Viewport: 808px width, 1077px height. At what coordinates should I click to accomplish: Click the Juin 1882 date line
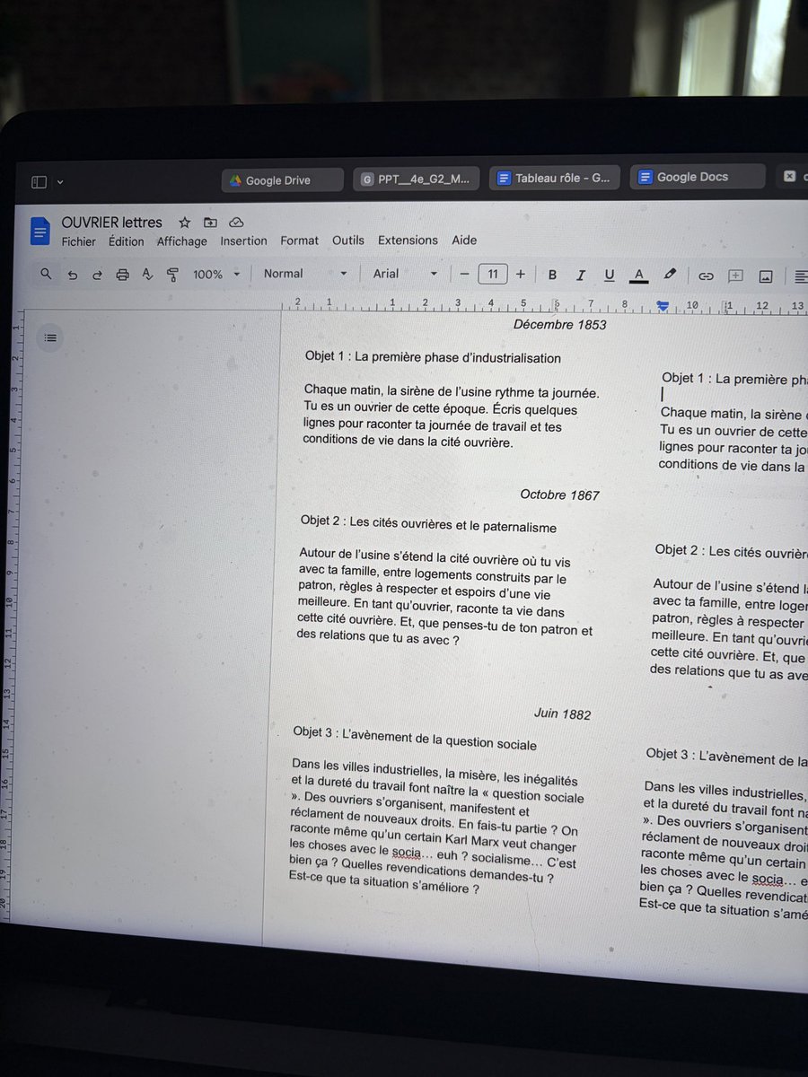click(x=562, y=714)
